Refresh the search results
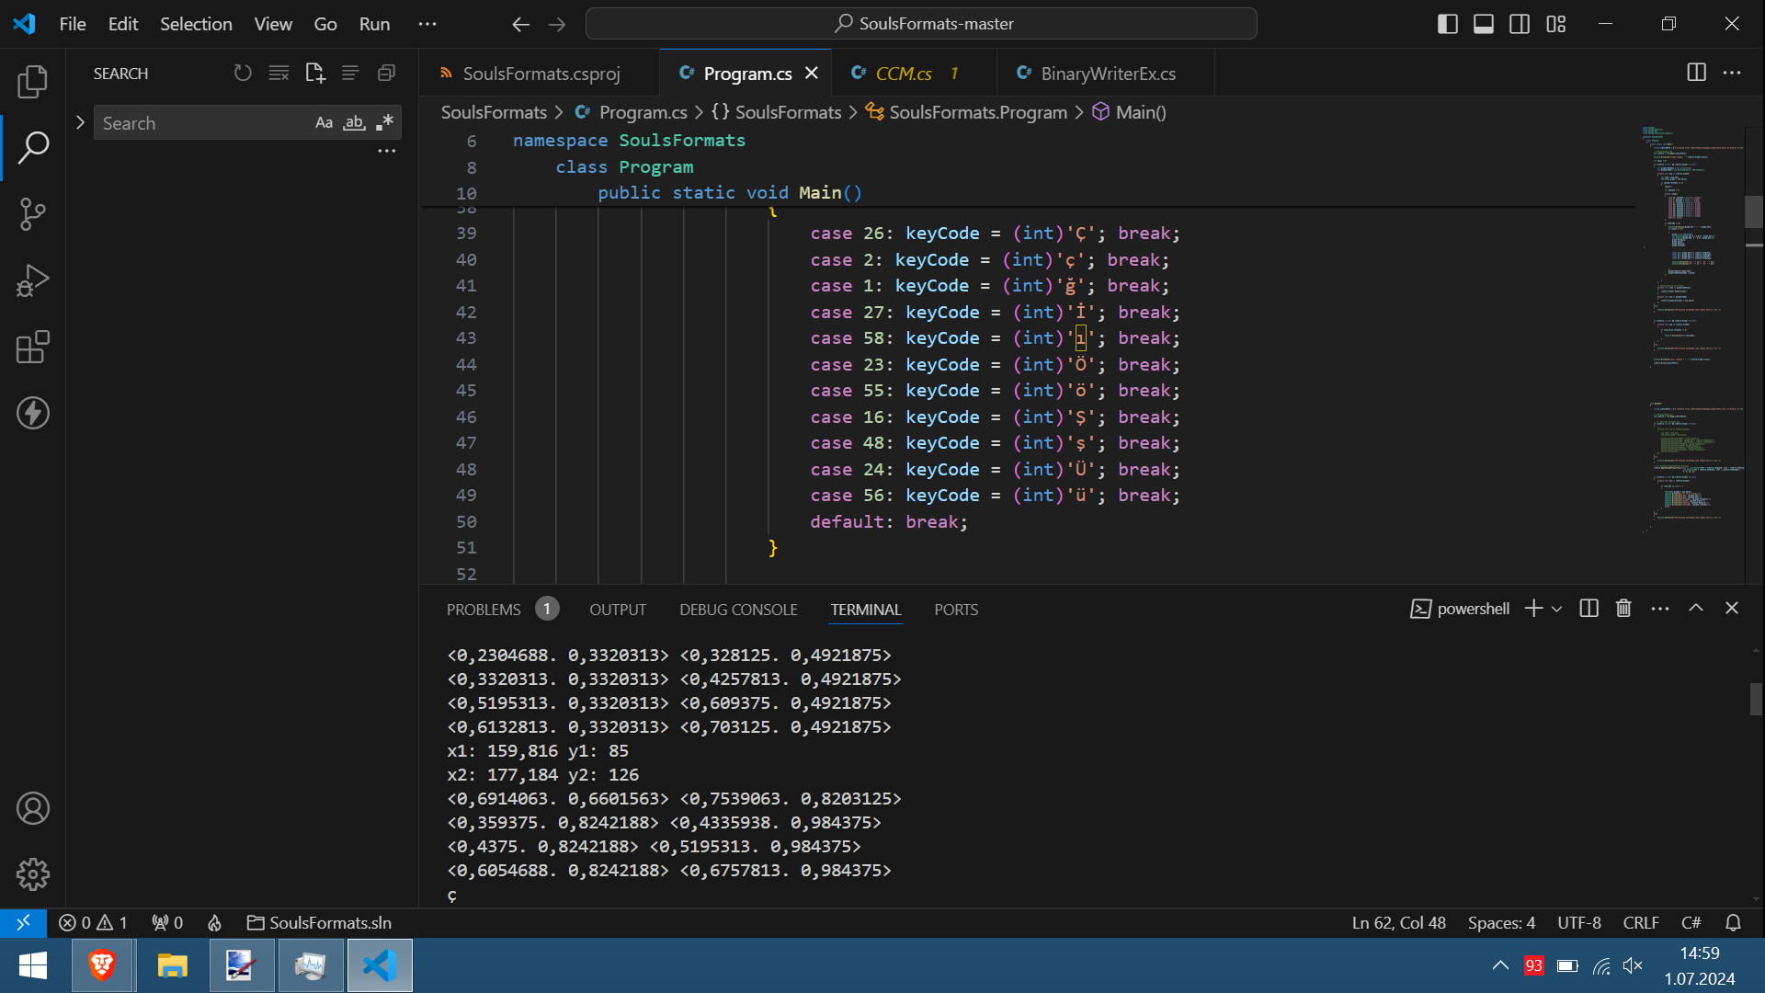Viewport: 1765px width, 993px height. point(243,73)
